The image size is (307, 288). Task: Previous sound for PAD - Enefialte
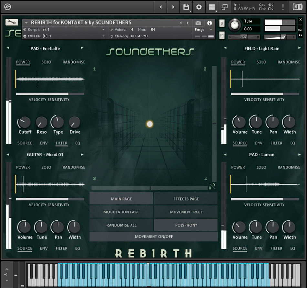pos(8,48)
